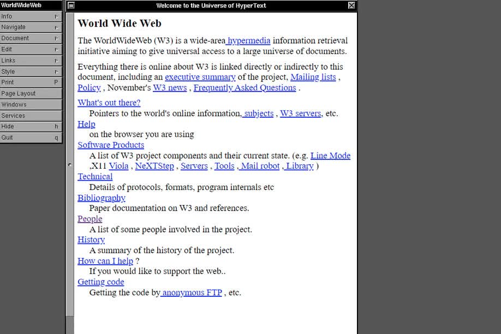This screenshot has height=334, width=501.
Task: Click the scrollbar knob dimple
Action: [x=70, y=165]
